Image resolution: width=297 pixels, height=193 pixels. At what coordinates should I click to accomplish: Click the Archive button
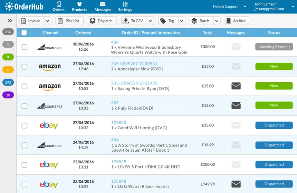pyautogui.click(x=237, y=21)
